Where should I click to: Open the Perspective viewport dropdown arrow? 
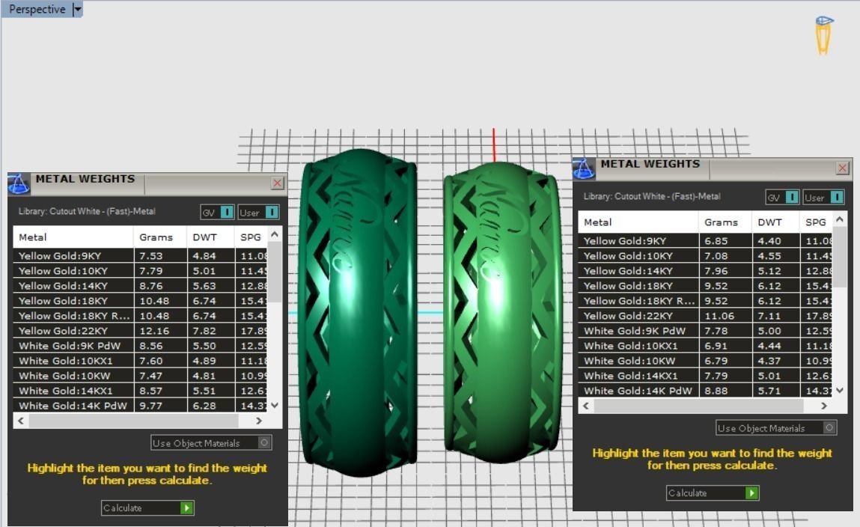[77, 9]
